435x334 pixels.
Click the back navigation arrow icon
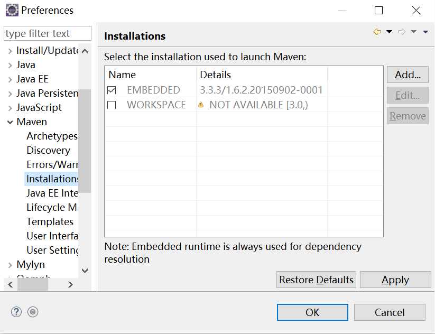click(377, 32)
